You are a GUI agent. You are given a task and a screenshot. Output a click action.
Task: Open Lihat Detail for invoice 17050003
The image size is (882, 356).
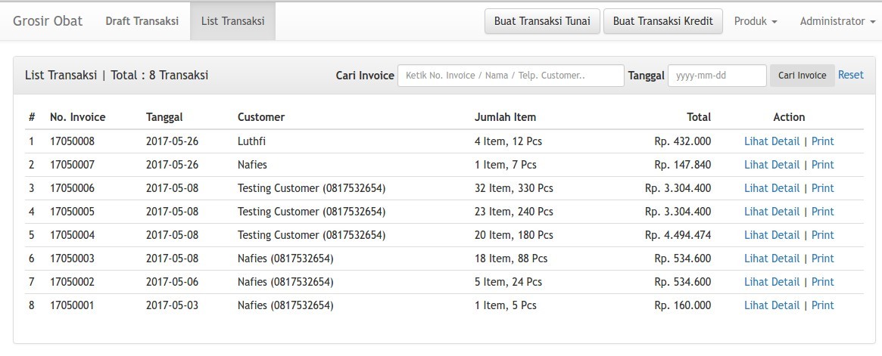point(771,258)
